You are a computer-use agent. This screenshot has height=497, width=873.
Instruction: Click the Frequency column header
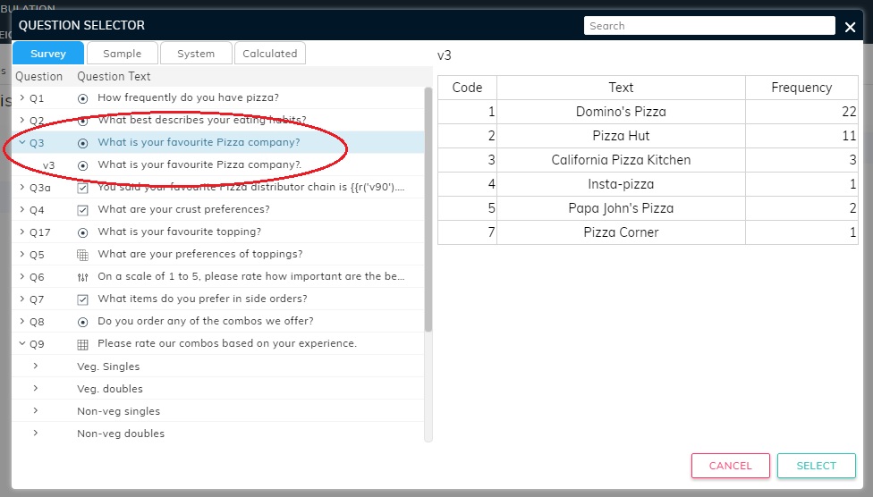801,88
